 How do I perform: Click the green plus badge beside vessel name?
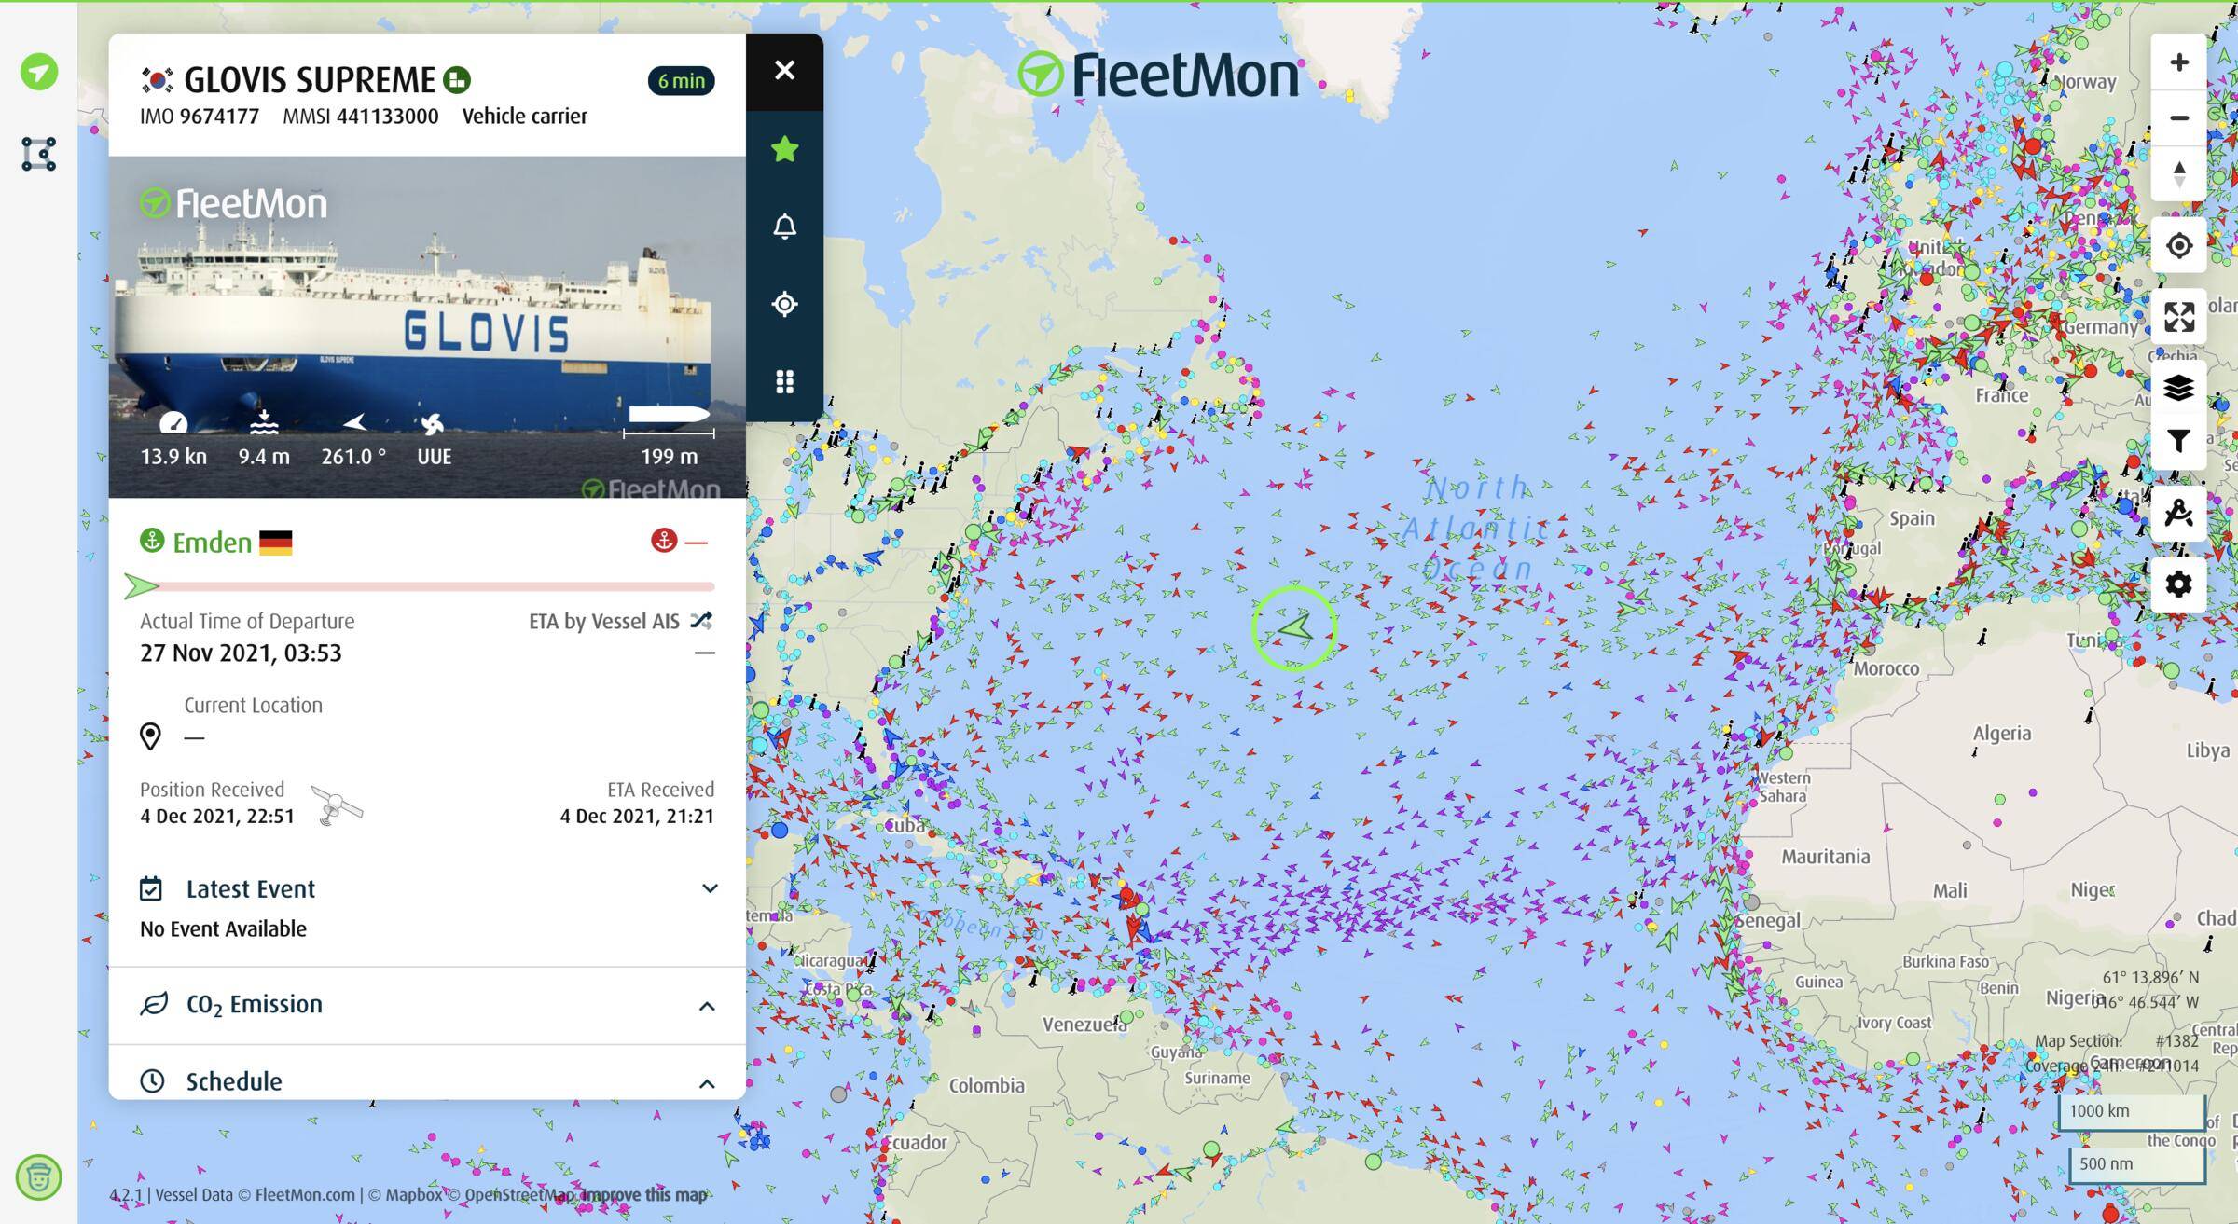457,80
